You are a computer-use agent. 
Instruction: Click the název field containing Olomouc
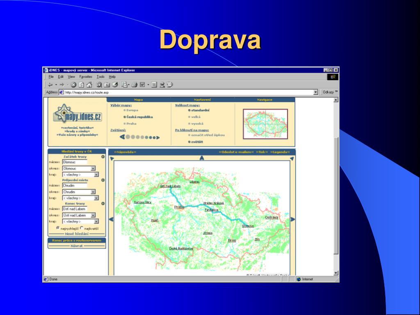click(75, 162)
